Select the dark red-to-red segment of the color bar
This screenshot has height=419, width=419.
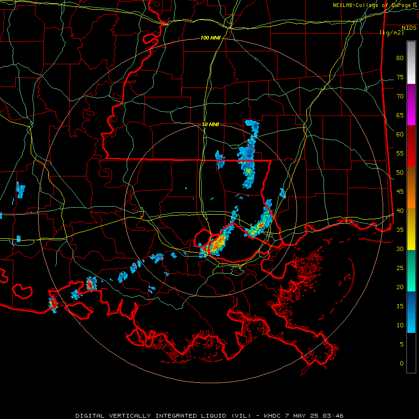tap(411, 146)
